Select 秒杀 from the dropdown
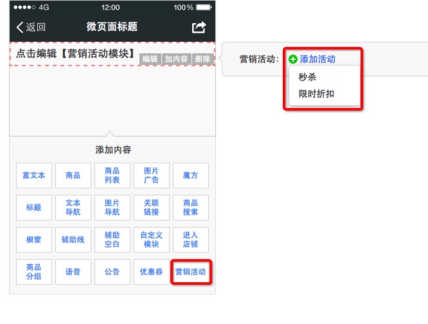The image size is (428, 324). coord(307,77)
